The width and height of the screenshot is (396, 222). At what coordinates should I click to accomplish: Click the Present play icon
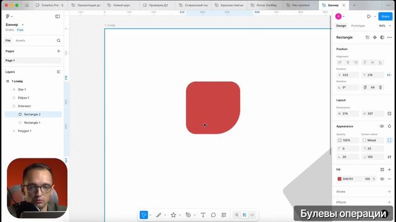pos(369,17)
